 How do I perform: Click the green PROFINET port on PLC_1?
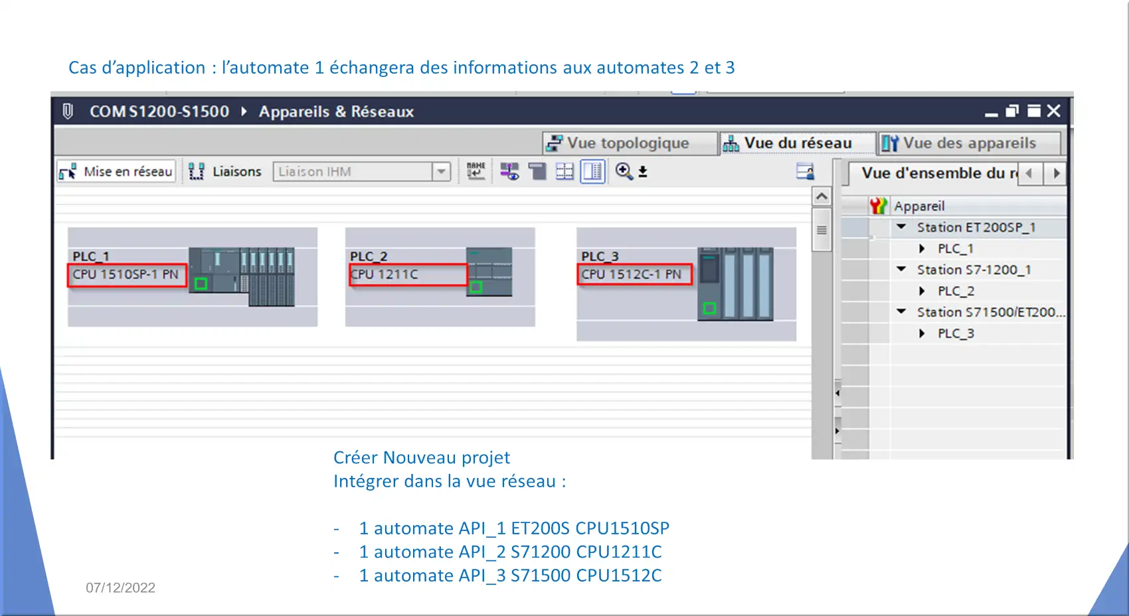[201, 284]
